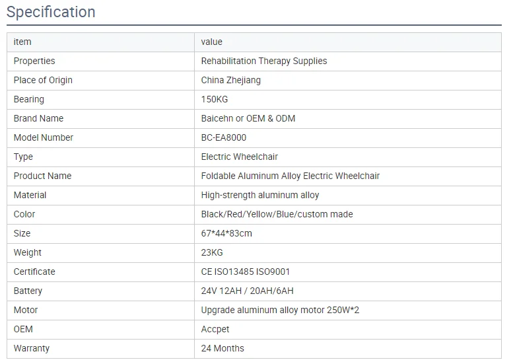Select the Brand Name row label

(x=38, y=118)
